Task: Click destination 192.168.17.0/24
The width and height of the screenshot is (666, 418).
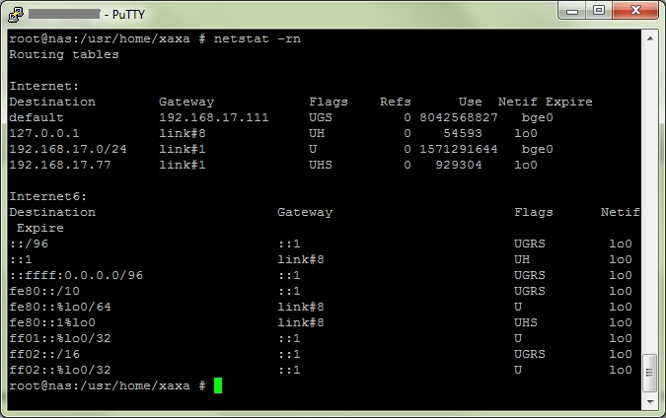Action: click(68, 149)
